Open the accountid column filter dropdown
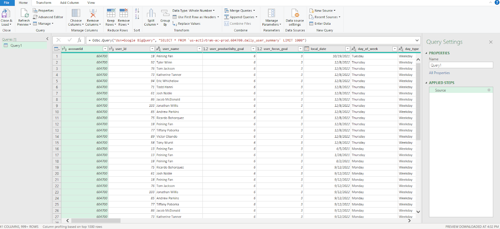The image size is (500, 229). [x=105, y=49]
